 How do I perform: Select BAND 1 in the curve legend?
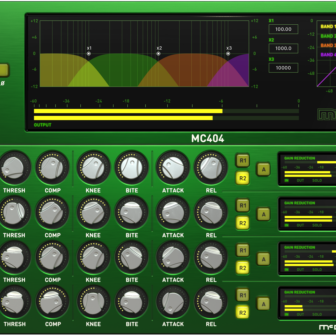(x=328, y=27)
